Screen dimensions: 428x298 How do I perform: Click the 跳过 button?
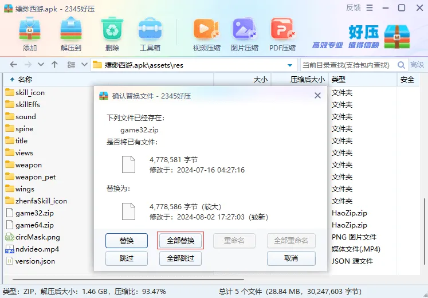click(127, 258)
